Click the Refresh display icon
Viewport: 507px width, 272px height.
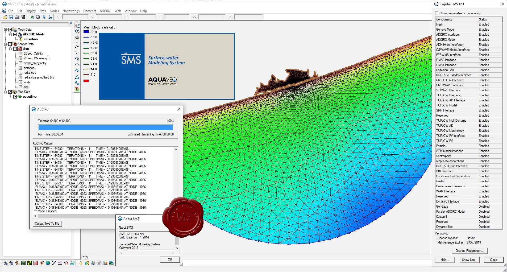tap(32, 17)
